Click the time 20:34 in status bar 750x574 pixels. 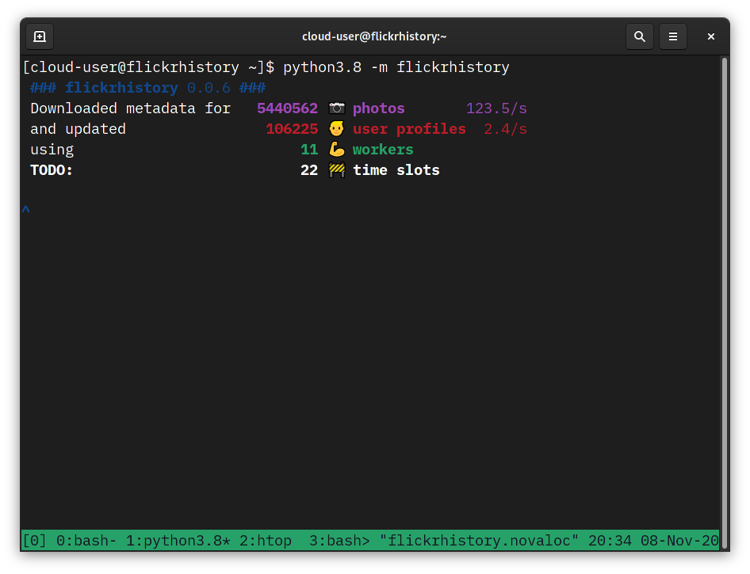[x=610, y=541]
